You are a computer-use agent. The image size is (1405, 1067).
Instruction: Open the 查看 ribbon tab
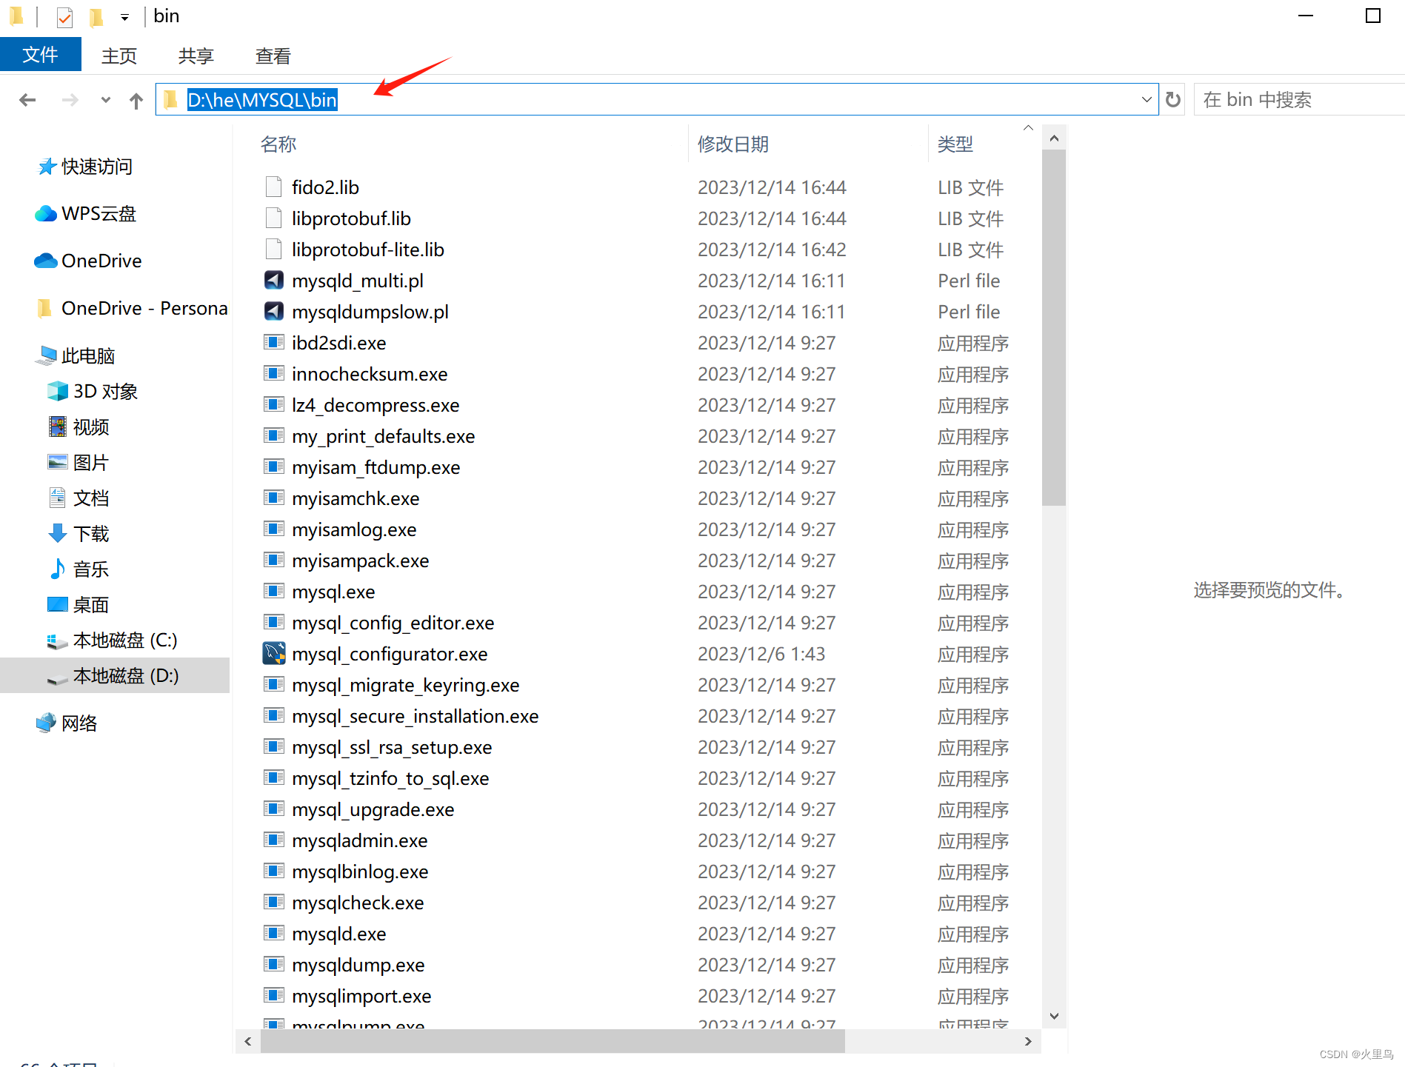(273, 56)
